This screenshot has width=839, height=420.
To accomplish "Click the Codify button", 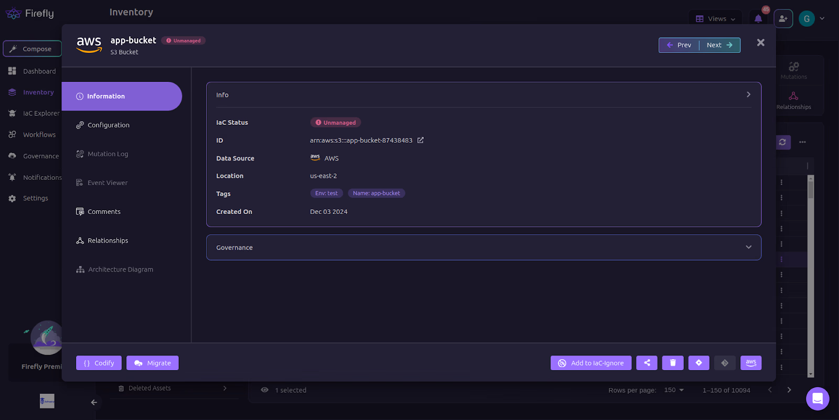I will tap(99, 363).
